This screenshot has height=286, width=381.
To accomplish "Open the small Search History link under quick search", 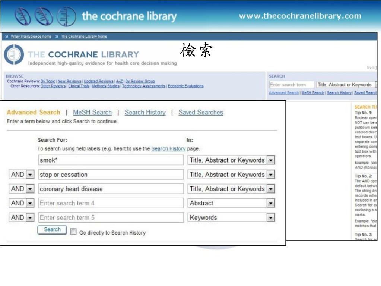I will [x=339, y=93].
